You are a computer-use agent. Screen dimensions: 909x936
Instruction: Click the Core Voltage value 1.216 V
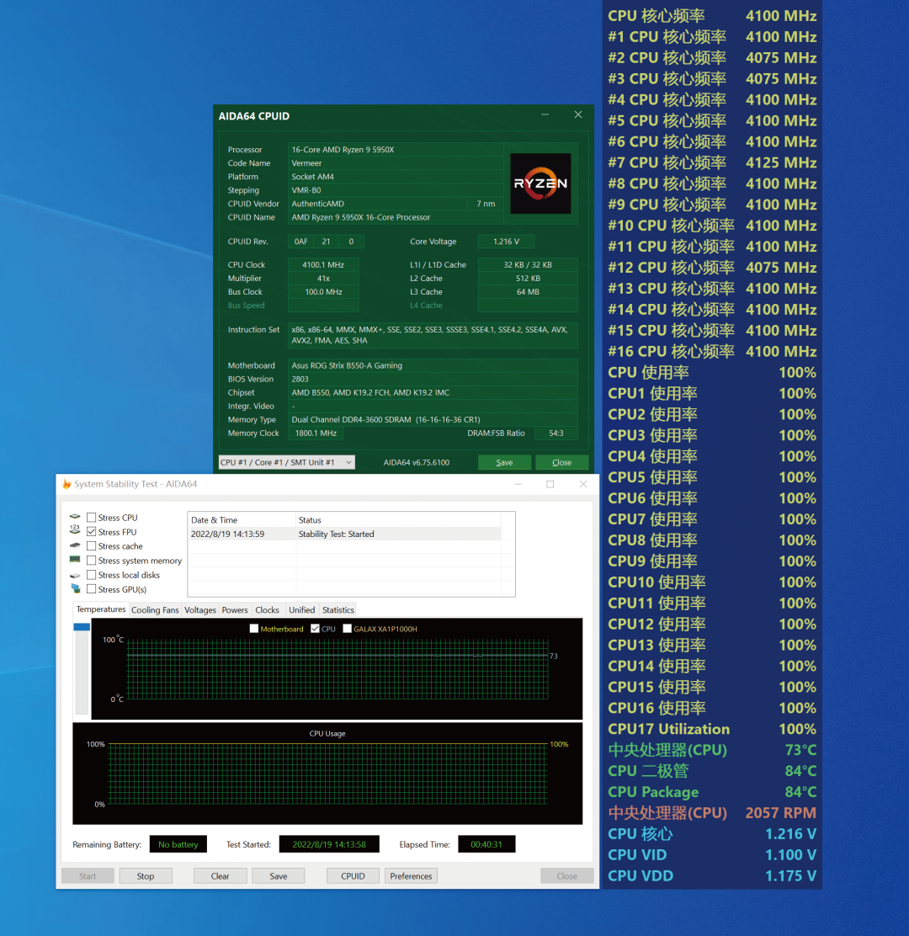(x=506, y=242)
